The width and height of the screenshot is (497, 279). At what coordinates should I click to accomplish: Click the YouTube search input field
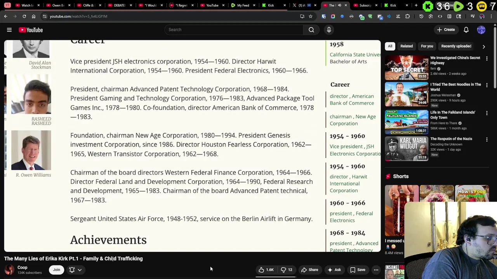coord(233,30)
